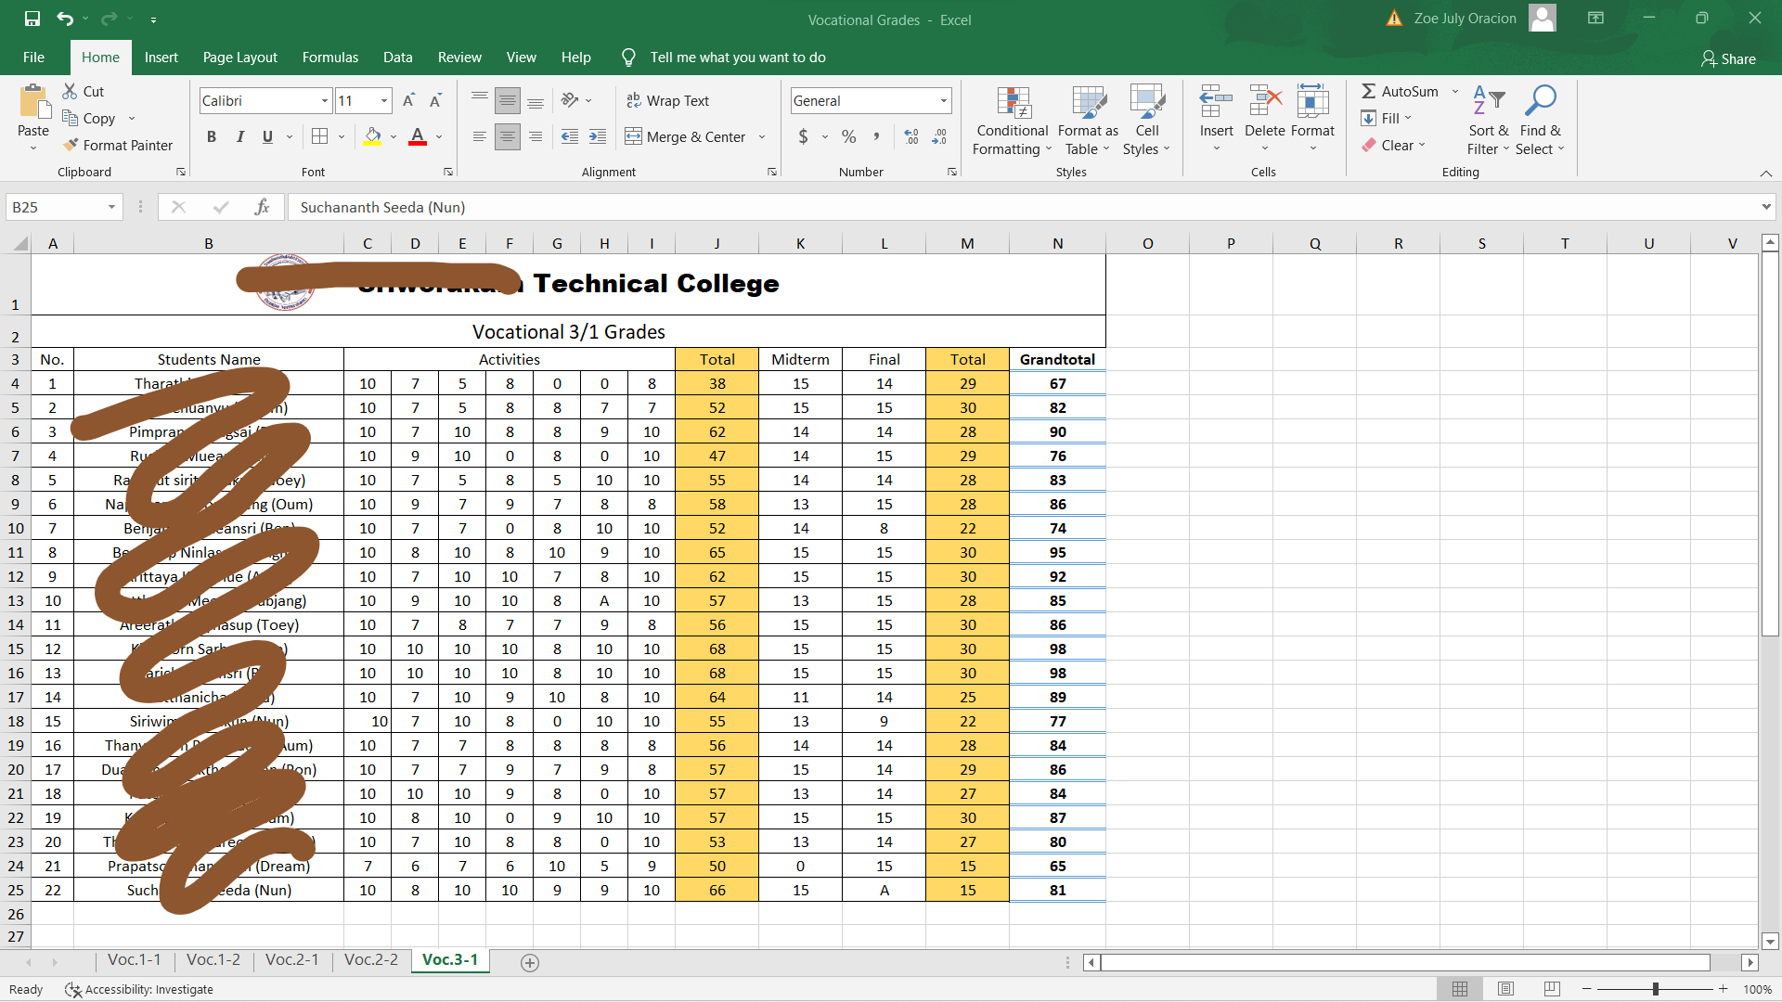Screen dimensions: 1782x1002
Task: Add a new sheet with plus icon
Action: 530,963
